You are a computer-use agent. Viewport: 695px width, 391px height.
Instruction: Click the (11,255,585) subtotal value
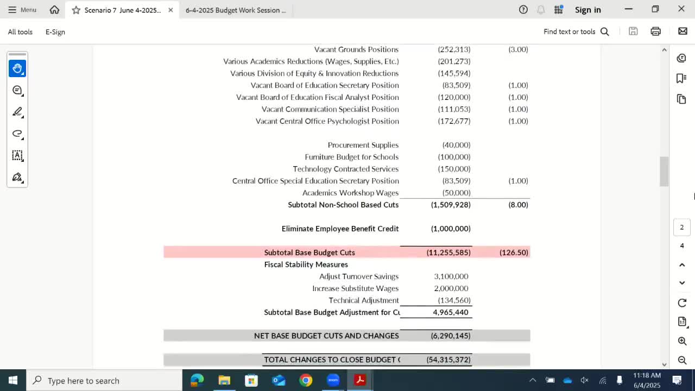point(448,253)
